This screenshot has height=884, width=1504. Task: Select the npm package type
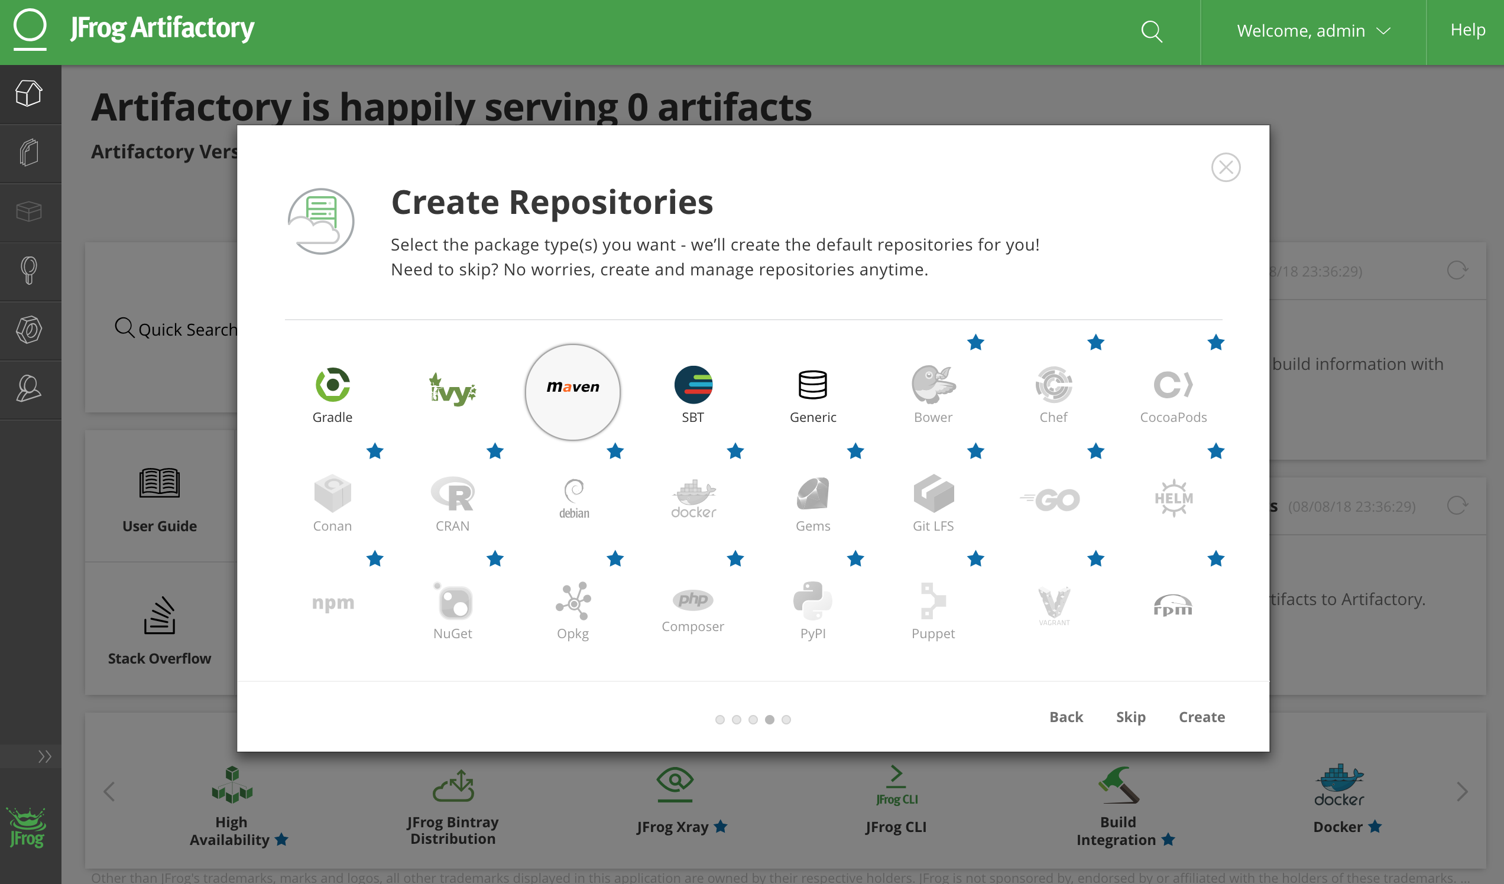pyautogui.click(x=332, y=603)
